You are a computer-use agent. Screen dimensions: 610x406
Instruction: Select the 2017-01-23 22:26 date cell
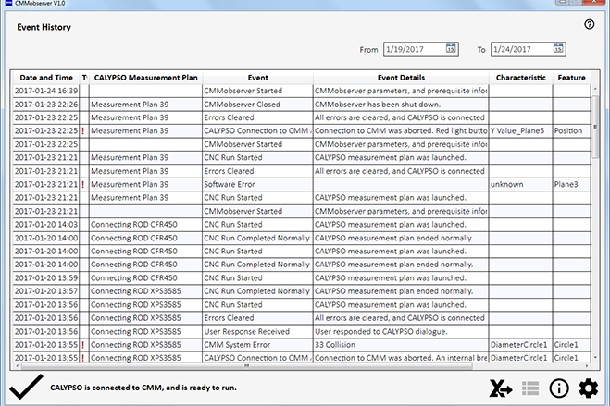pyautogui.click(x=46, y=105)
